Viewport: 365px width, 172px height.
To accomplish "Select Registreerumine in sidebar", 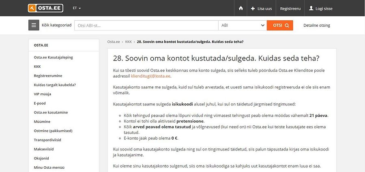I will pyautogui.click(x=48, y=75).
